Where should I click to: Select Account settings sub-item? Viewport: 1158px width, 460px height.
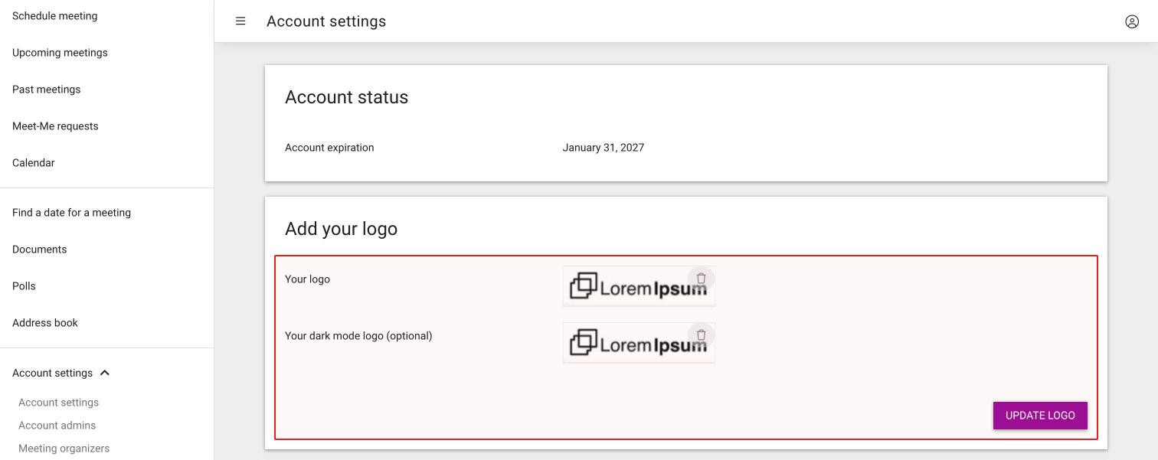coord(58,403)
